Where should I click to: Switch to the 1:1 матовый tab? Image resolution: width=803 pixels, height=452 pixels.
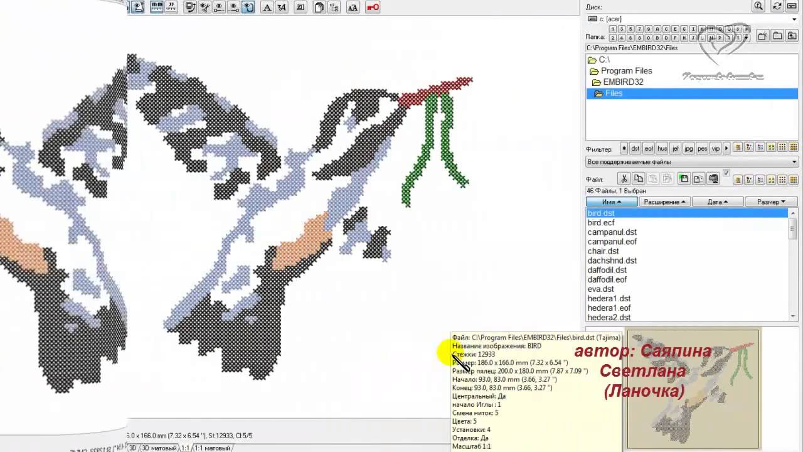point(212,448)
